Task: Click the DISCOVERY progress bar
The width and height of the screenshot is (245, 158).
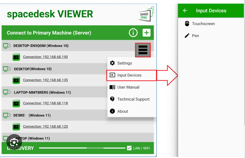Action: pos(82,148)
